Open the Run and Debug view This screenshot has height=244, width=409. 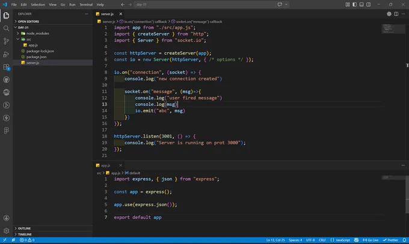pos(6,54)
